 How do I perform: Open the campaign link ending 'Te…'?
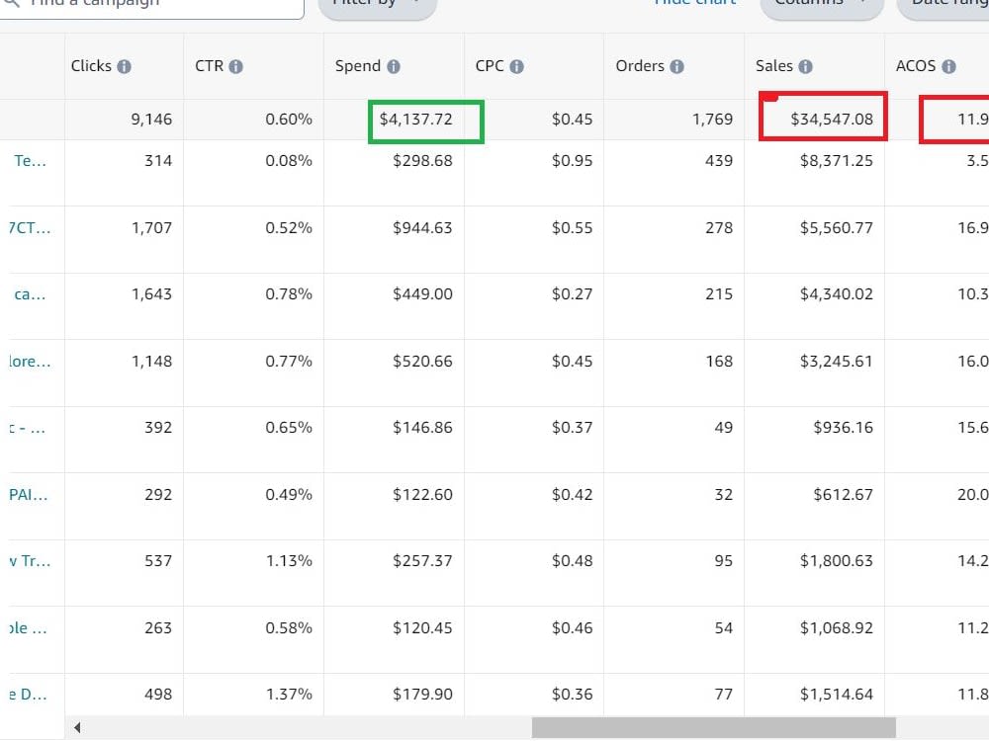point(31,161)
